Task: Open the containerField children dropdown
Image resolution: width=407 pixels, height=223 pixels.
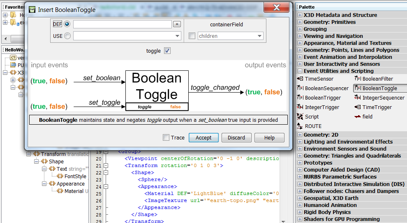Action: click(259, 36)
